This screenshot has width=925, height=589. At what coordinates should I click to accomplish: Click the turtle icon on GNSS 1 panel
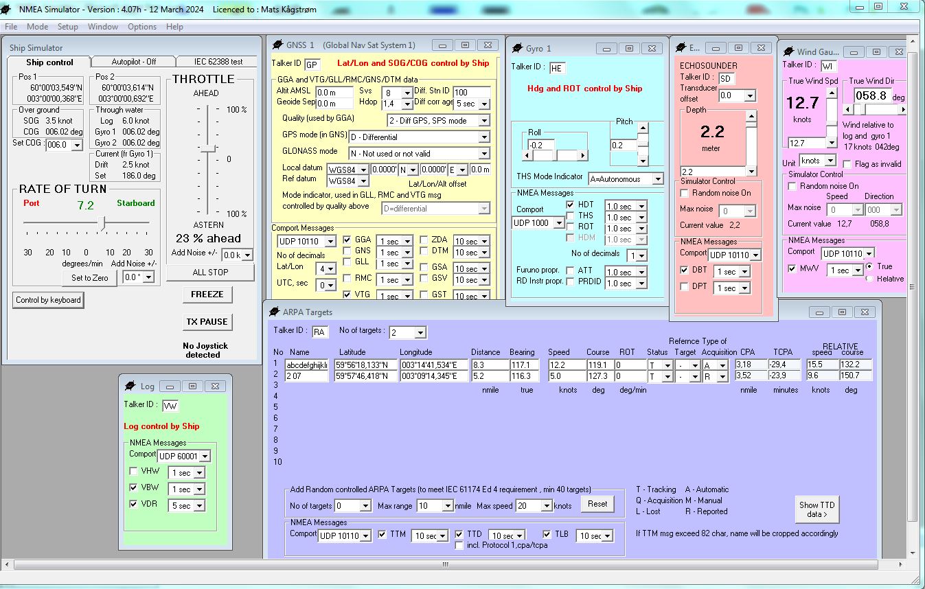[279, 45]
